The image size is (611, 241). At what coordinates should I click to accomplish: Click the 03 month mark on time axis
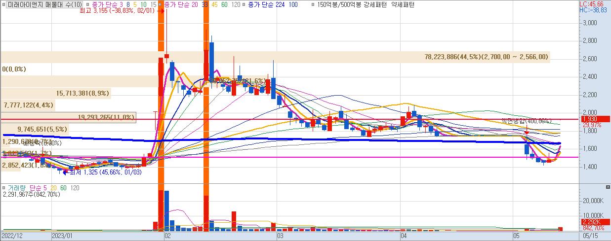[280, 237]
